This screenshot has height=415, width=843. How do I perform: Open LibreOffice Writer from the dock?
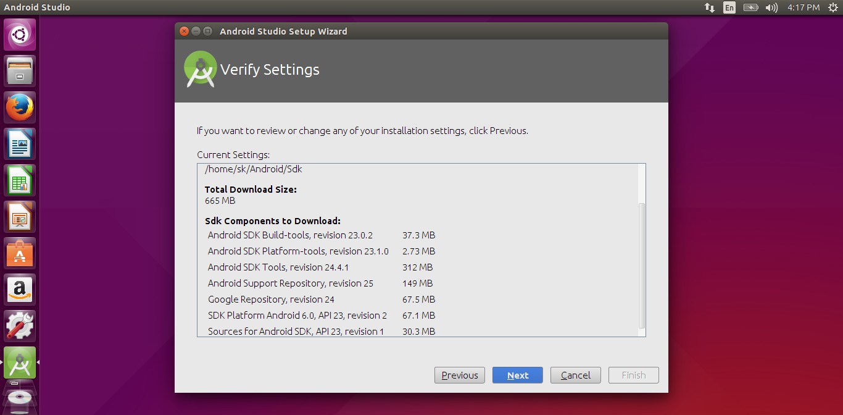tap(20, 144)
